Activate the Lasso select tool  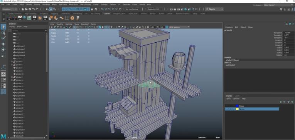(x=3, y=33)
